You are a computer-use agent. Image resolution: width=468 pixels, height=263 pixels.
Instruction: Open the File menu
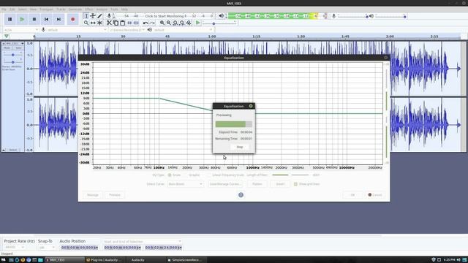4,9
